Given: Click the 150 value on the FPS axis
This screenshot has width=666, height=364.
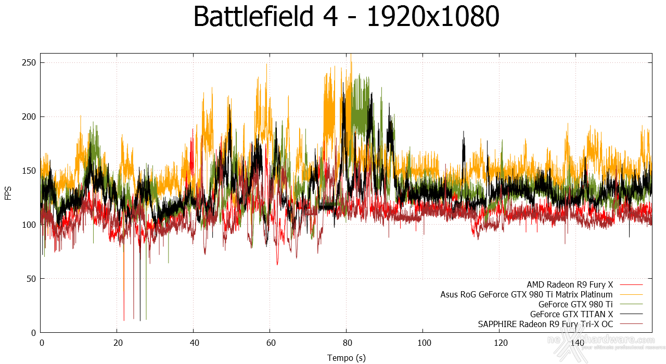Looking at the screenshot, I should 30,171.
